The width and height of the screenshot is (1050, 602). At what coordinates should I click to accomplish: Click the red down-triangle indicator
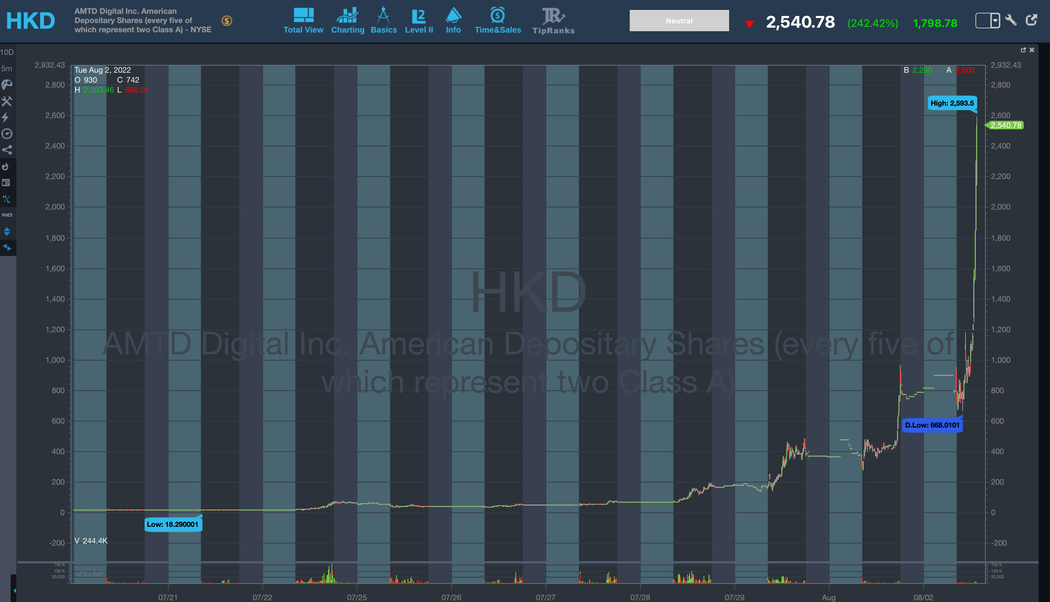point(749,24)
